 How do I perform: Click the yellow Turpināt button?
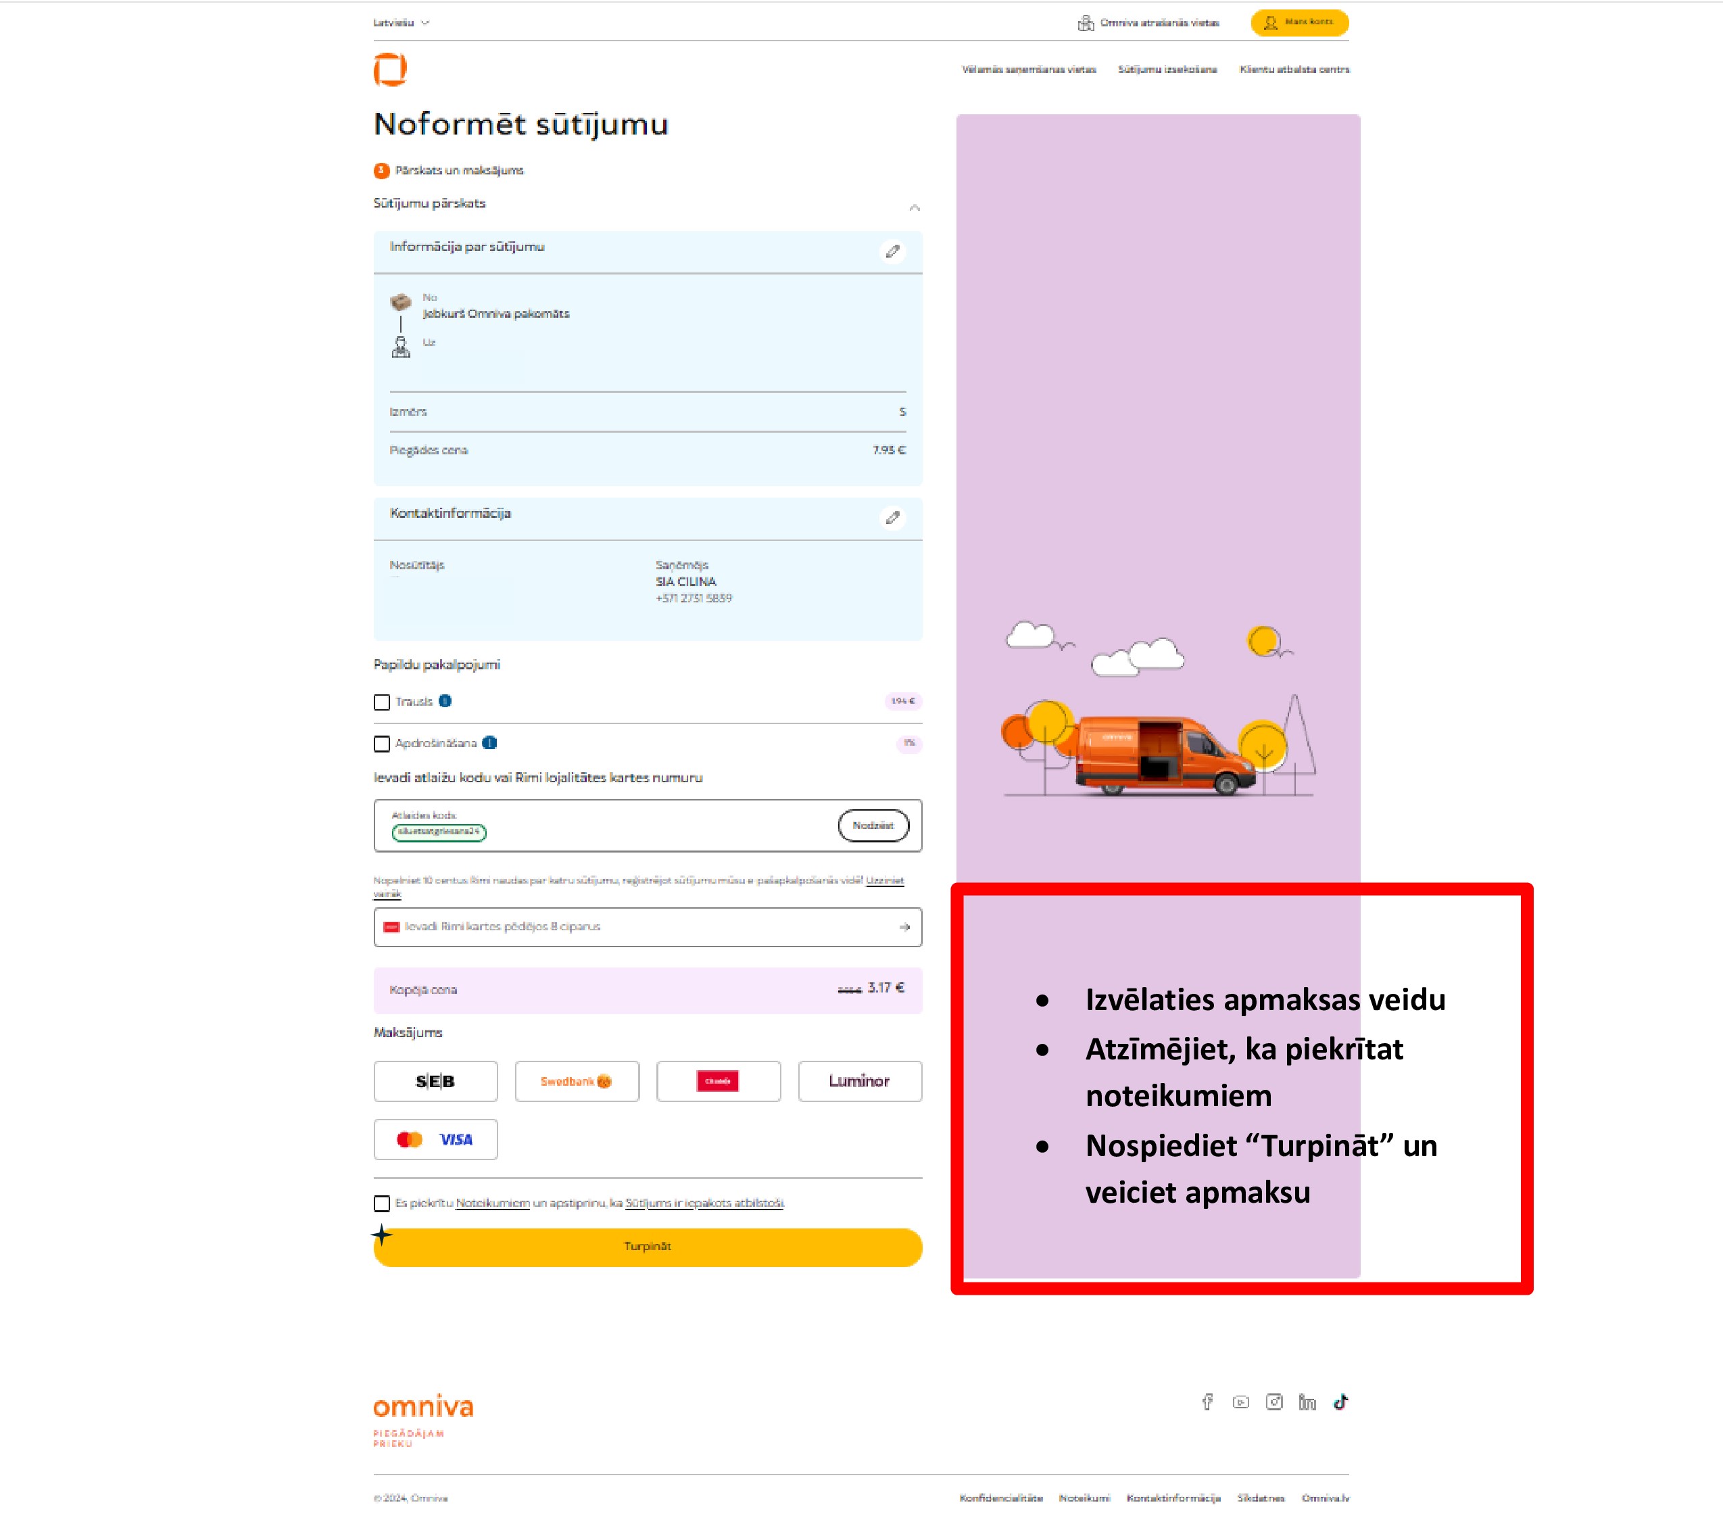click(648, 1247)
